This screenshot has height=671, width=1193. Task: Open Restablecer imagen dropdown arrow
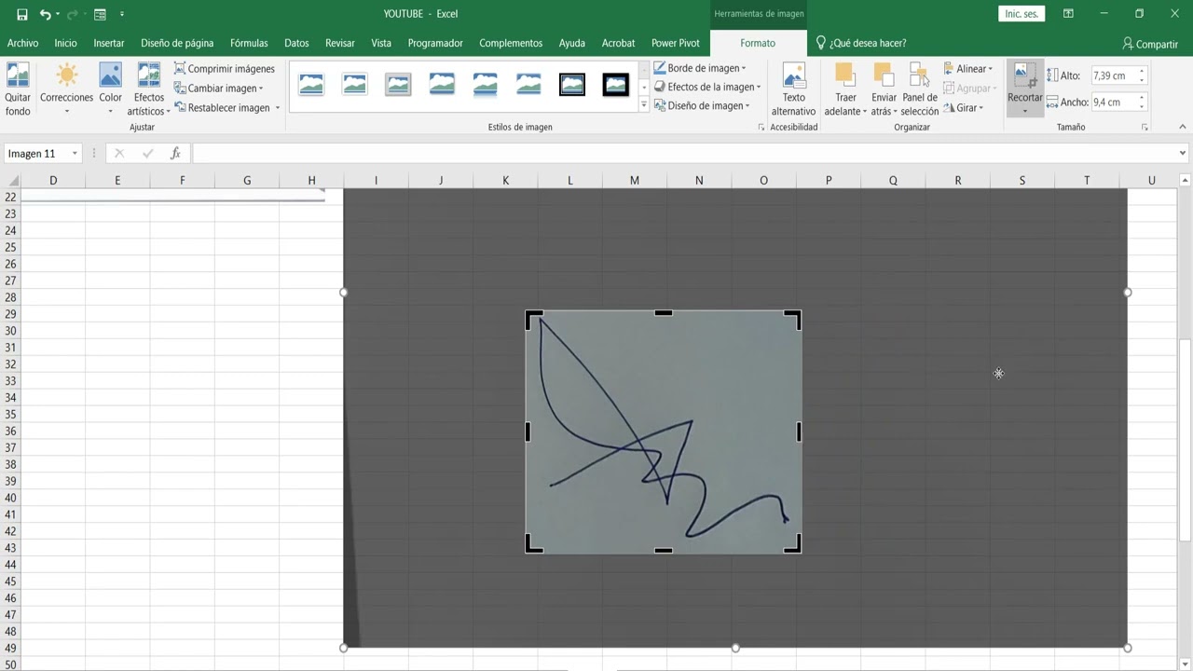pos(277,108)
